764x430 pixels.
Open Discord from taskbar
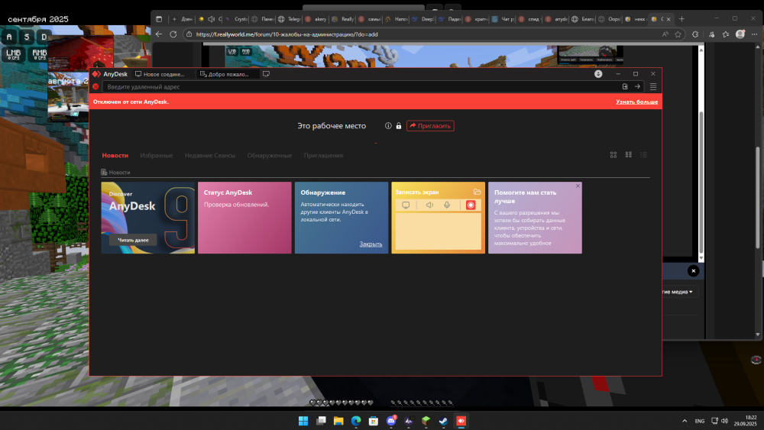(x=390, y=421)
